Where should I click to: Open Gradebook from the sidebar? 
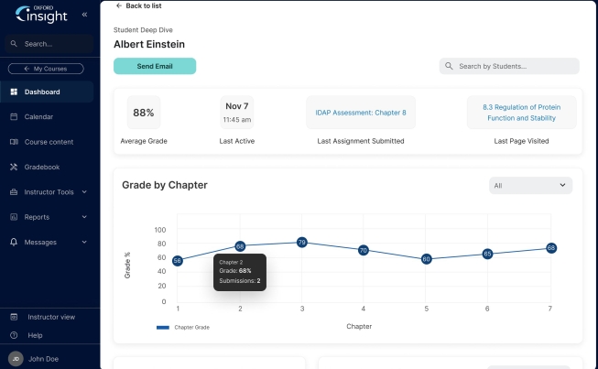click(x=42, y=167)
